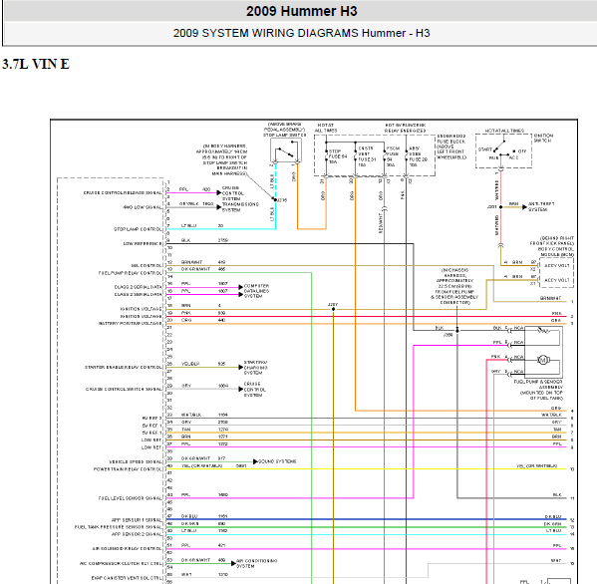597x584 pixels.
Task: Select the 'MIL CONTROL' pin label
Action: (147, 266)
